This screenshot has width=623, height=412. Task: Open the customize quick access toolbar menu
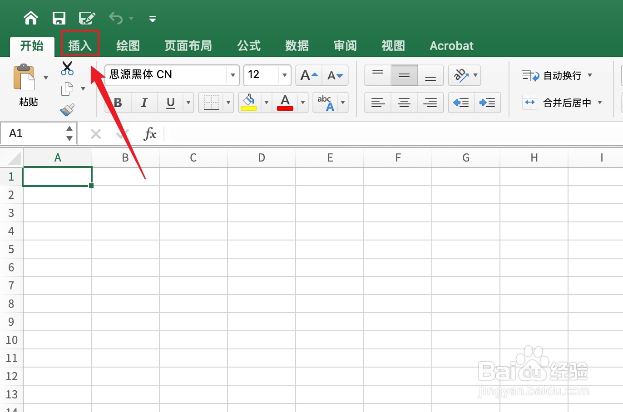click(153, 19)
